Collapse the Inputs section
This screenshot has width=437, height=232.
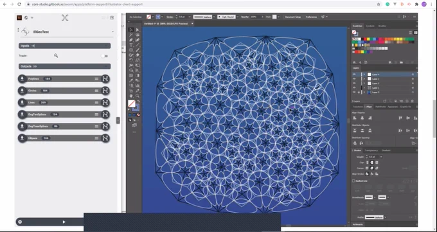click(x=65, y=46)
